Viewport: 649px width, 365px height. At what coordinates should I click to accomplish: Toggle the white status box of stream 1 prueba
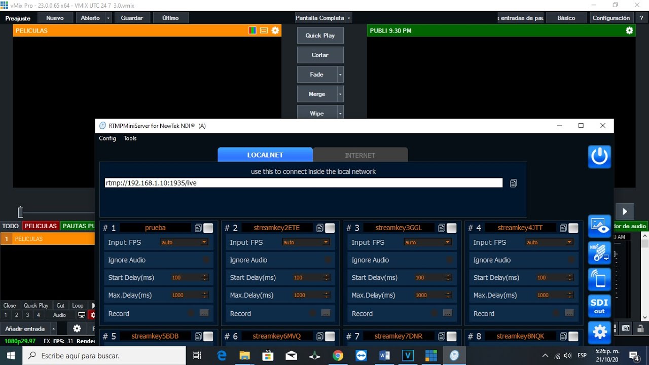point(208,228)
